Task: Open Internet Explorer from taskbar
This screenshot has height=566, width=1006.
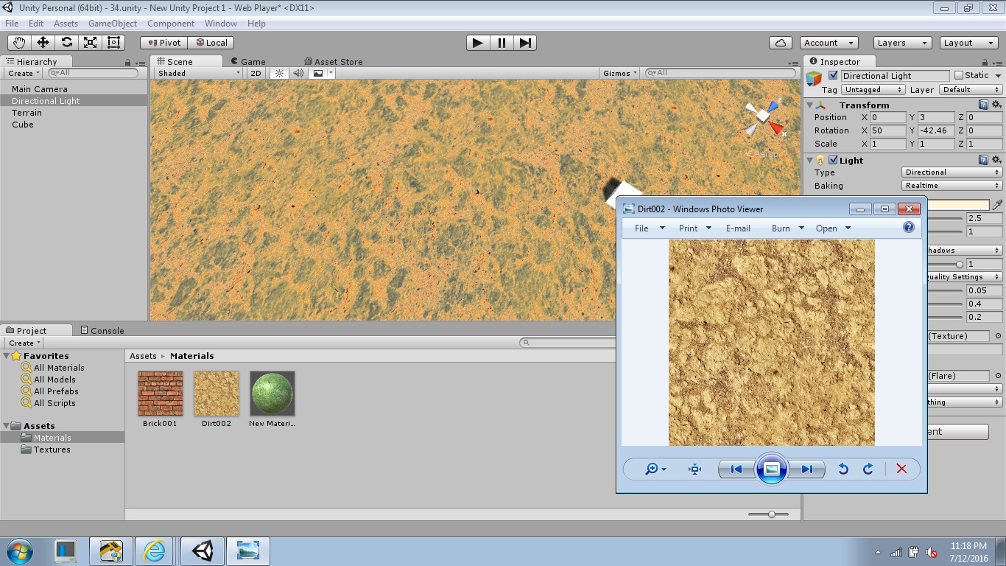Action: pos(154,551)
